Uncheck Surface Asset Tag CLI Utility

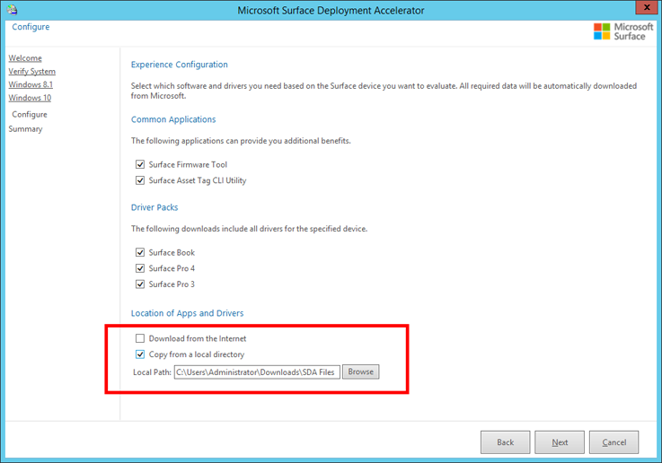[x=140, y=180]
